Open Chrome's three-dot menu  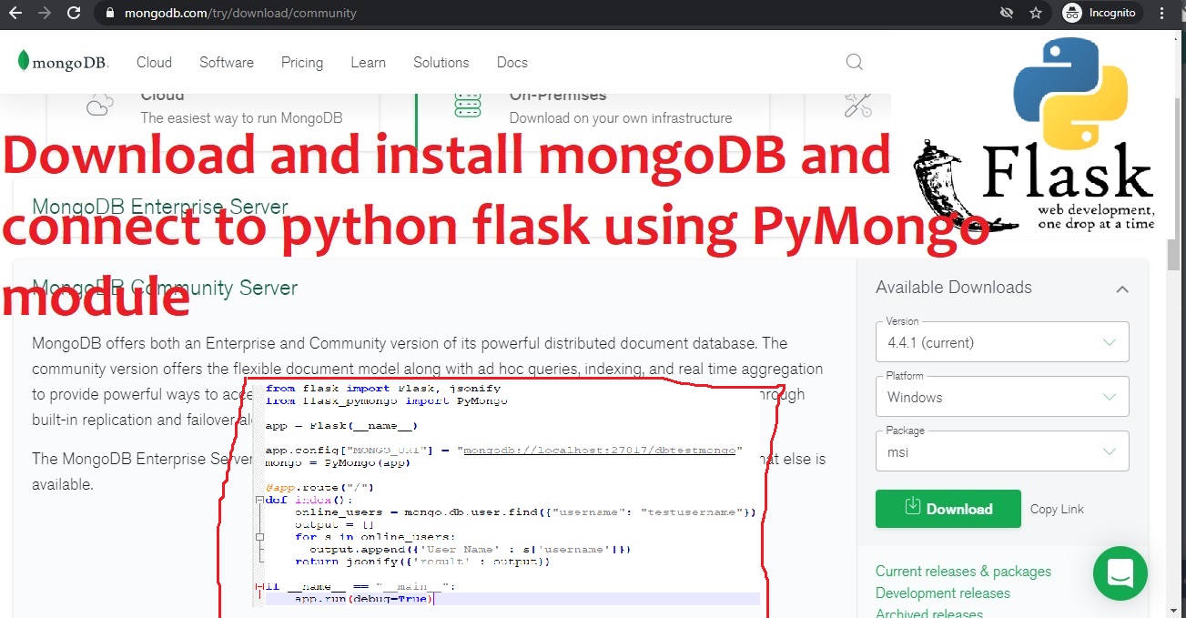coord(1162,13)
